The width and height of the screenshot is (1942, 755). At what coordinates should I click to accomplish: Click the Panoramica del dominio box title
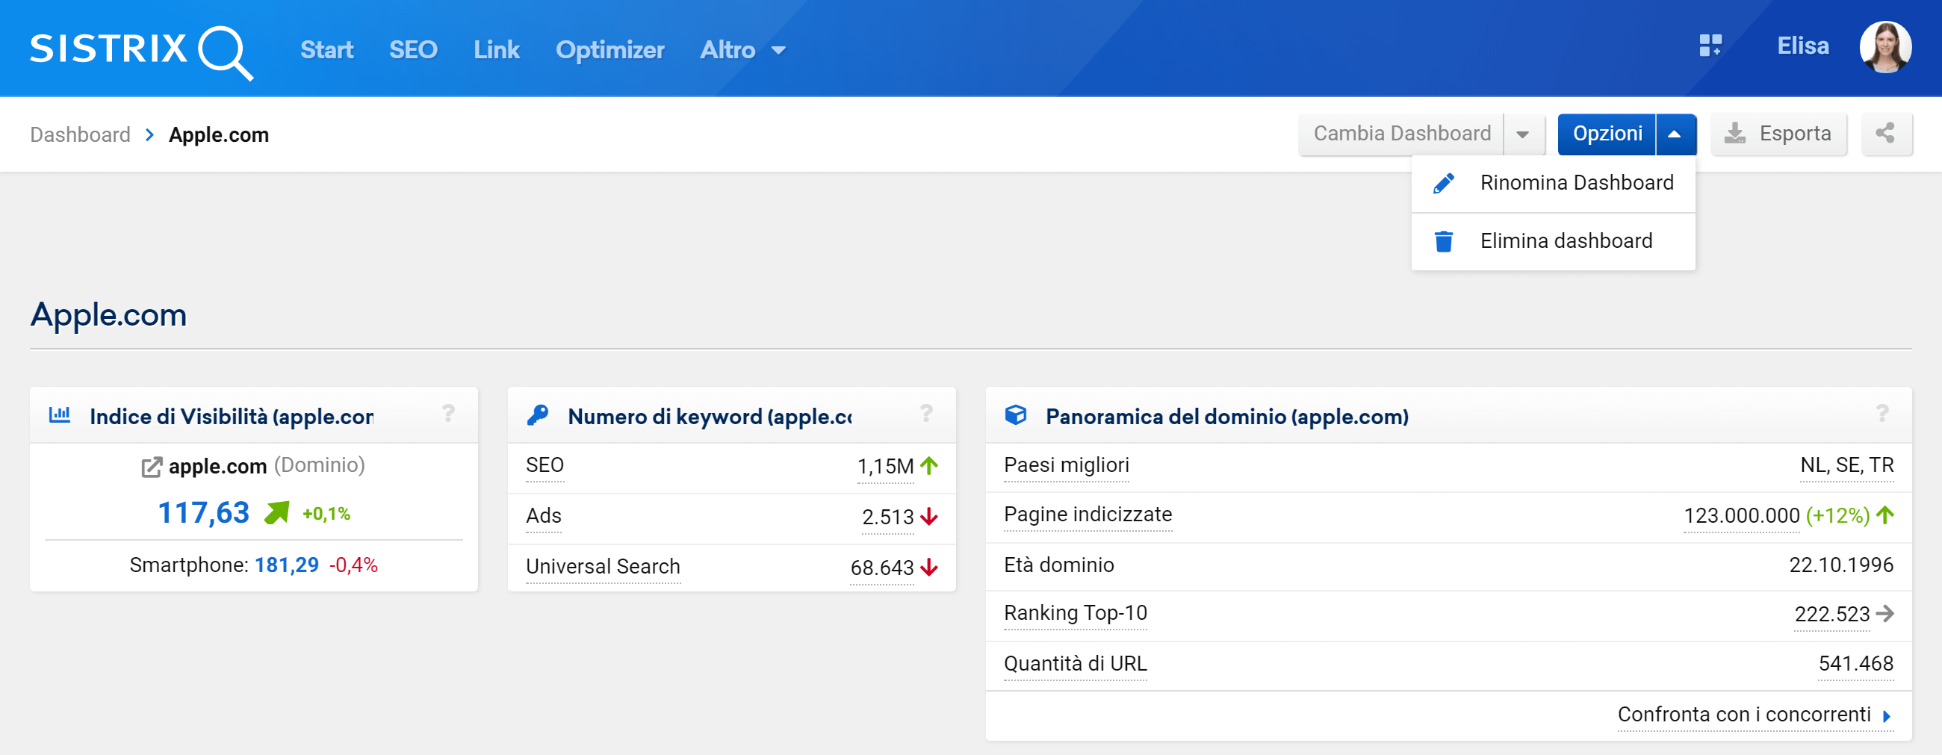(x=1226, y=417)
